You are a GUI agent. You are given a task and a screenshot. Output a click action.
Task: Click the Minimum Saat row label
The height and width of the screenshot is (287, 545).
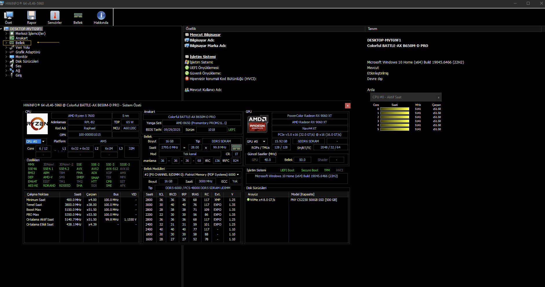click(x=36, y=200)
